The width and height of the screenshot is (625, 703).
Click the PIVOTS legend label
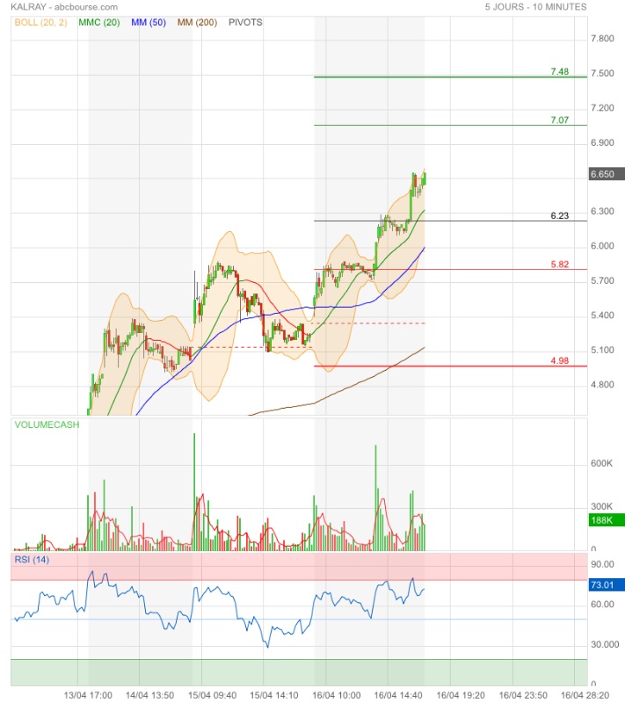[245, 22]
